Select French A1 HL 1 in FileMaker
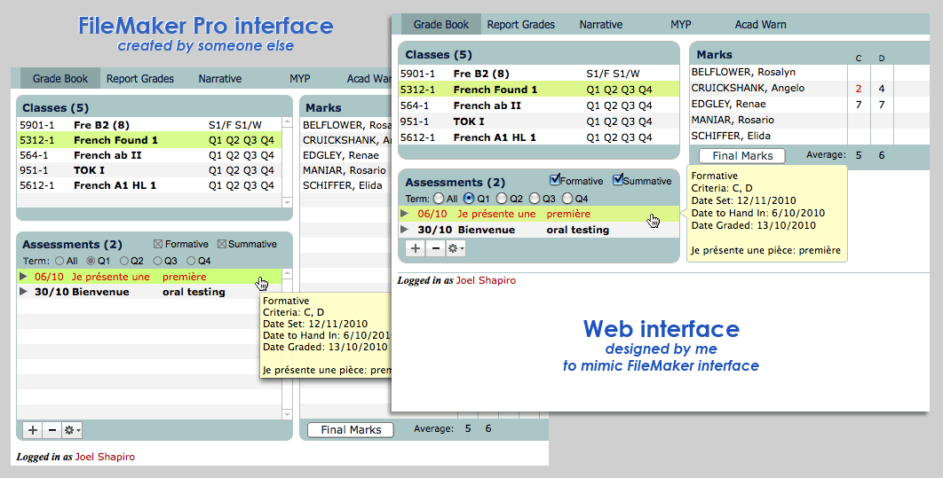943x478 pixels. [149, 185]
